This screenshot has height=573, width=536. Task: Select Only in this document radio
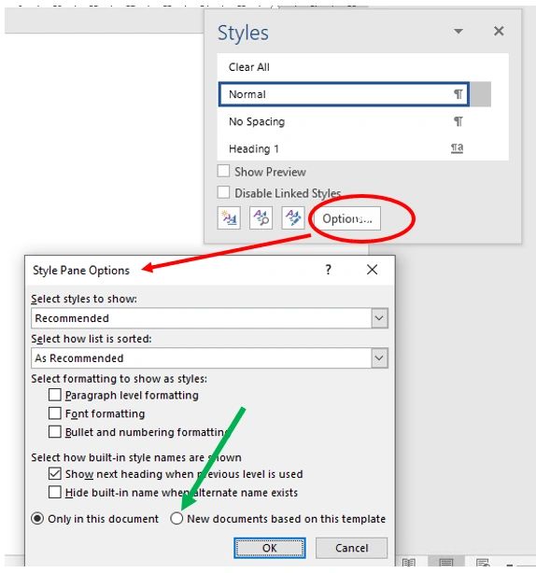click(x=37, y=519)
